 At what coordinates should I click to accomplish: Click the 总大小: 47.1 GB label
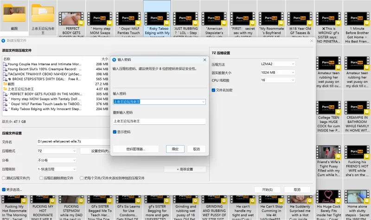coord(14,122)
